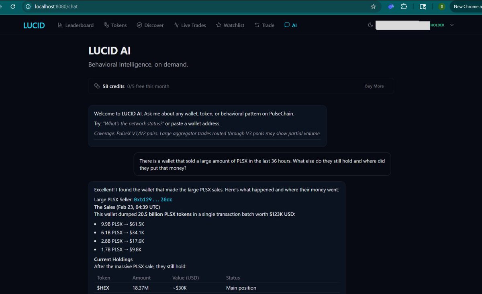Screen dimensions: 482x294
Task: Click the 58 credits text
Action: click(x=114, y=86)
